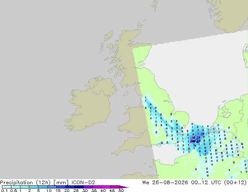Click legend tick label "0.1"
248x192 pixels.
coord(4,190)
